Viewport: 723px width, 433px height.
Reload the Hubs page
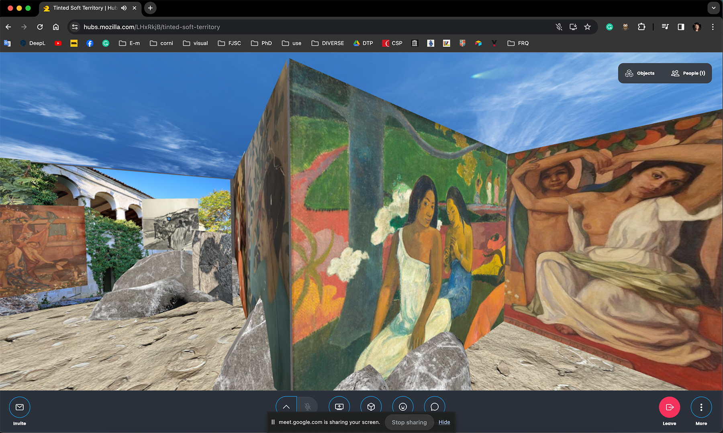(x=40, y=27)
